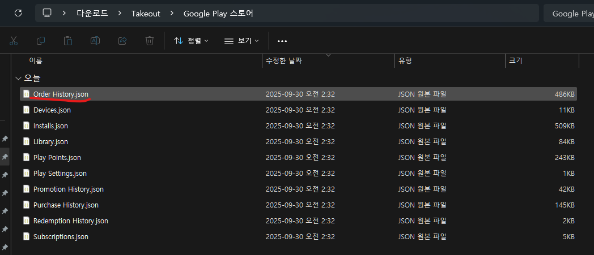Expand chevron after Takeout in breadcrumb
This screenshot has height=255, width=594.
point(172,13)
